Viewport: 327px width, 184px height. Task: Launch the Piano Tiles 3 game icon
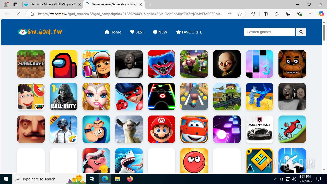[x=260, y=64]
